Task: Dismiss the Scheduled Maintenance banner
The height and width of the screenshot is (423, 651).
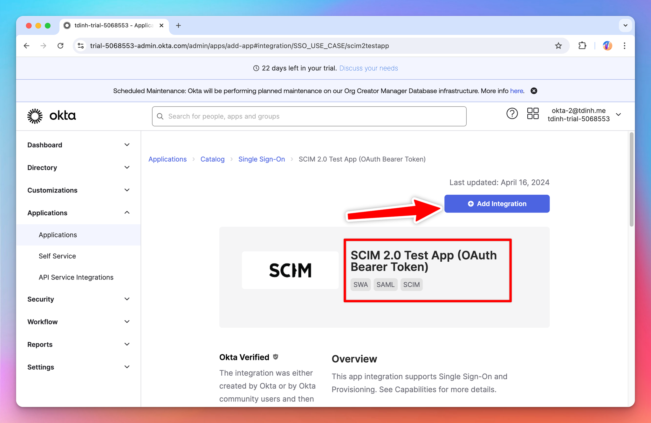Action: point(534,91)
